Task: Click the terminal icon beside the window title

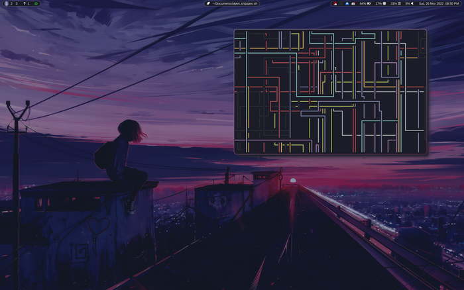Action: (208, 3)
